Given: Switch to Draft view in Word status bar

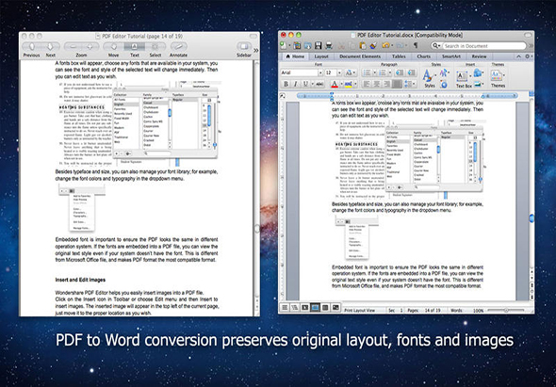Looking at the screenshot, I should tap(285, 307).
